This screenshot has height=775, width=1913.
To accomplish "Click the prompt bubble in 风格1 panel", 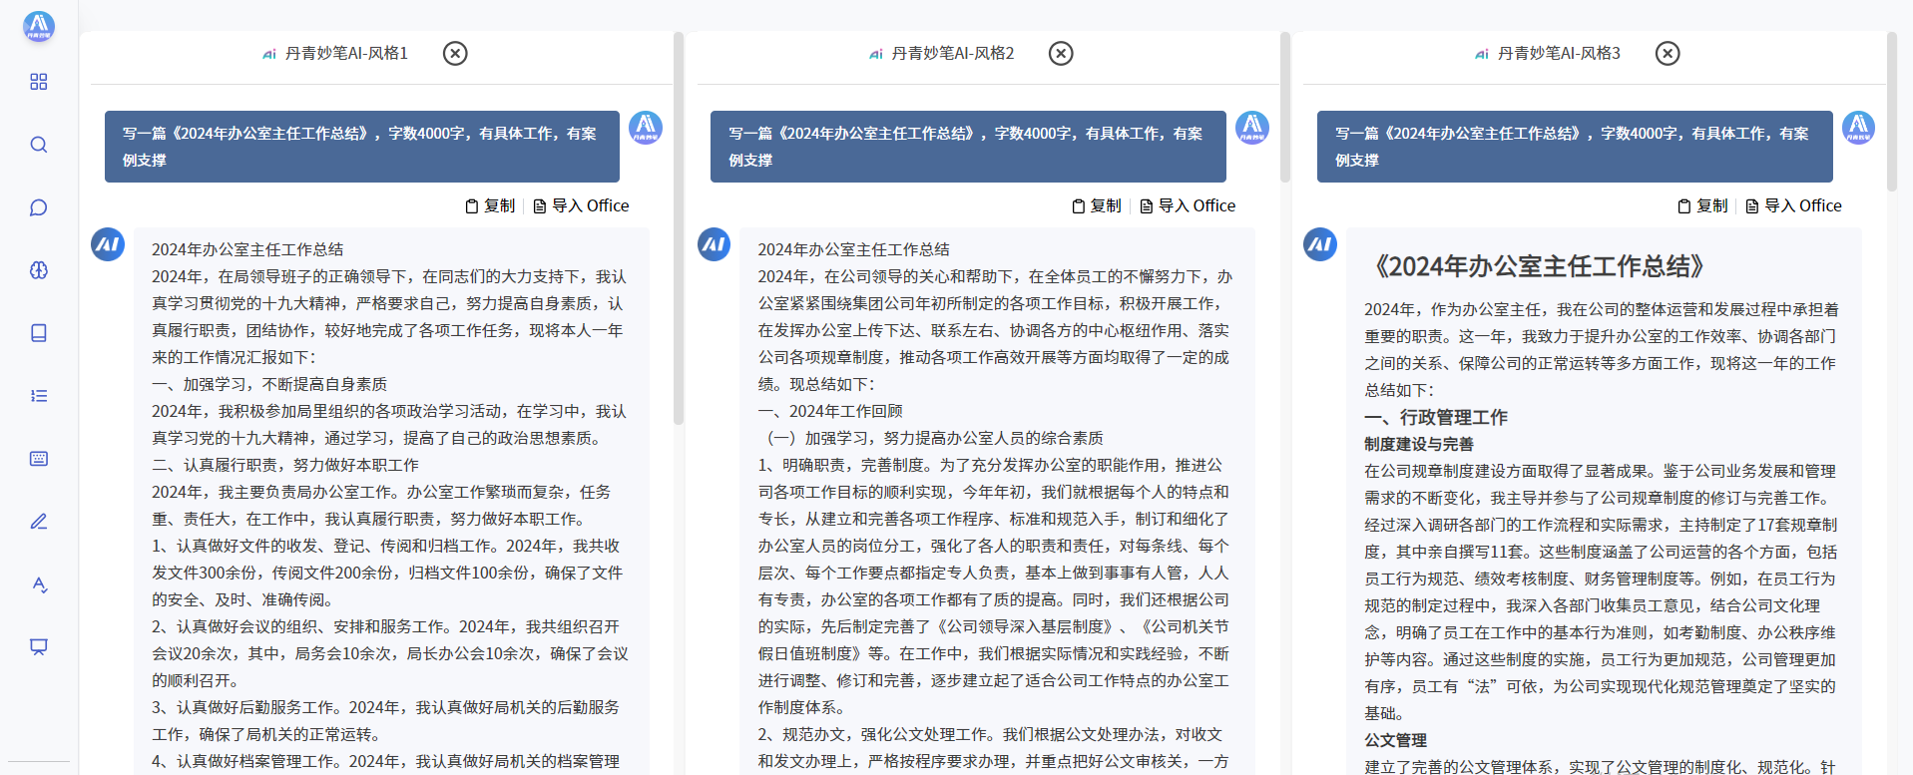I will coord(362,147).
